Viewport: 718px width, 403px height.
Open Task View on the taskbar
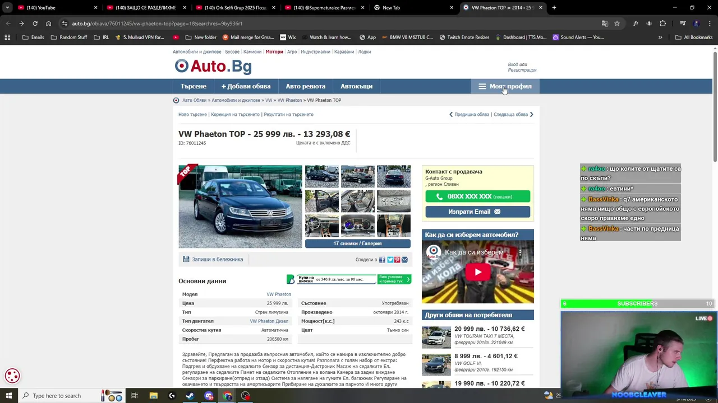pos(135,396)
